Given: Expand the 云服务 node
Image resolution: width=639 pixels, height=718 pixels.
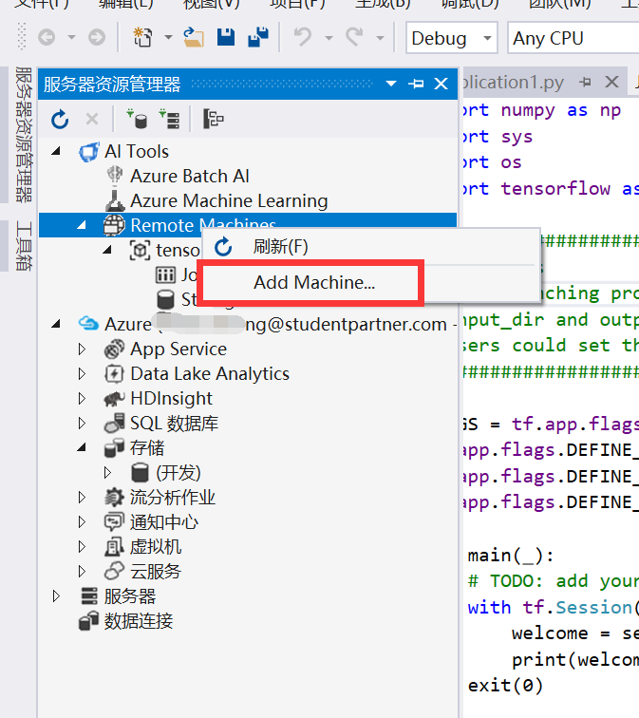Looking at the screenshot, I should 82,571.
